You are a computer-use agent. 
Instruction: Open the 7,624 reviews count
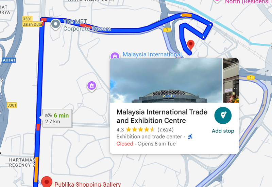click(166, 130)
